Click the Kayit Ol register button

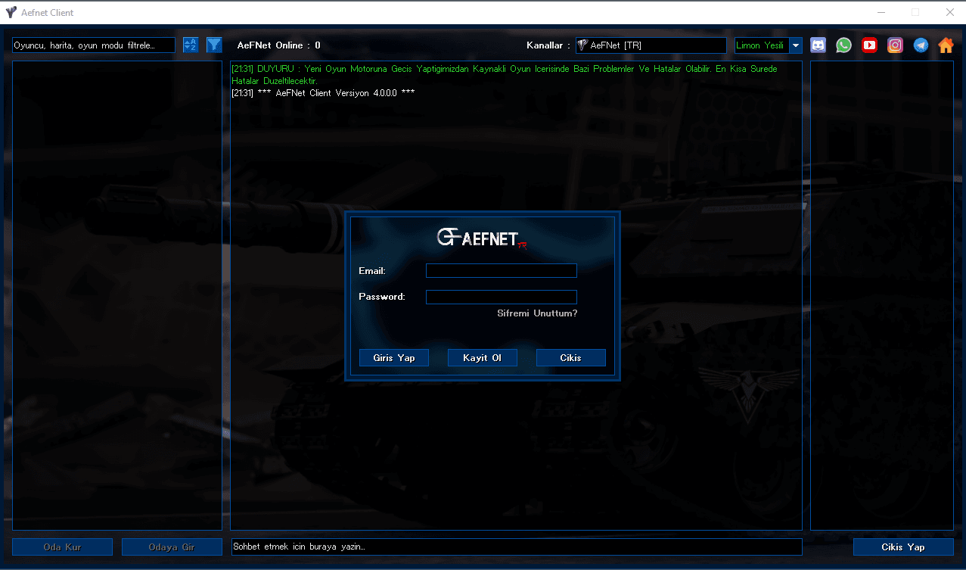click(483, 358)
